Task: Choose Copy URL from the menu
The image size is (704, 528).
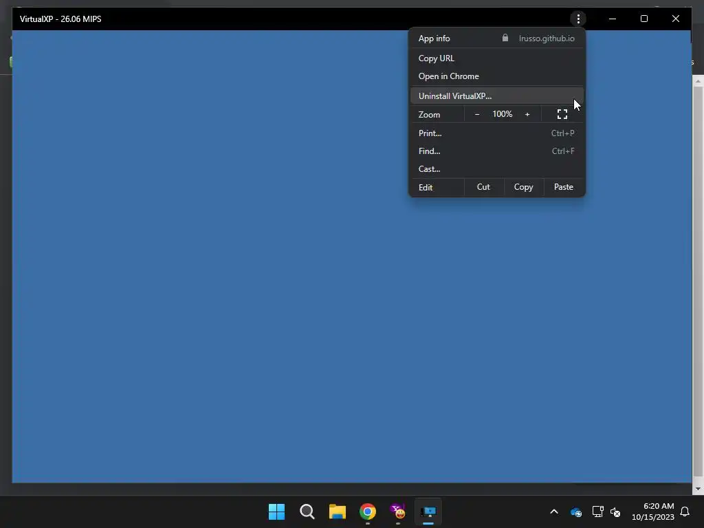Action: point(497,58)
